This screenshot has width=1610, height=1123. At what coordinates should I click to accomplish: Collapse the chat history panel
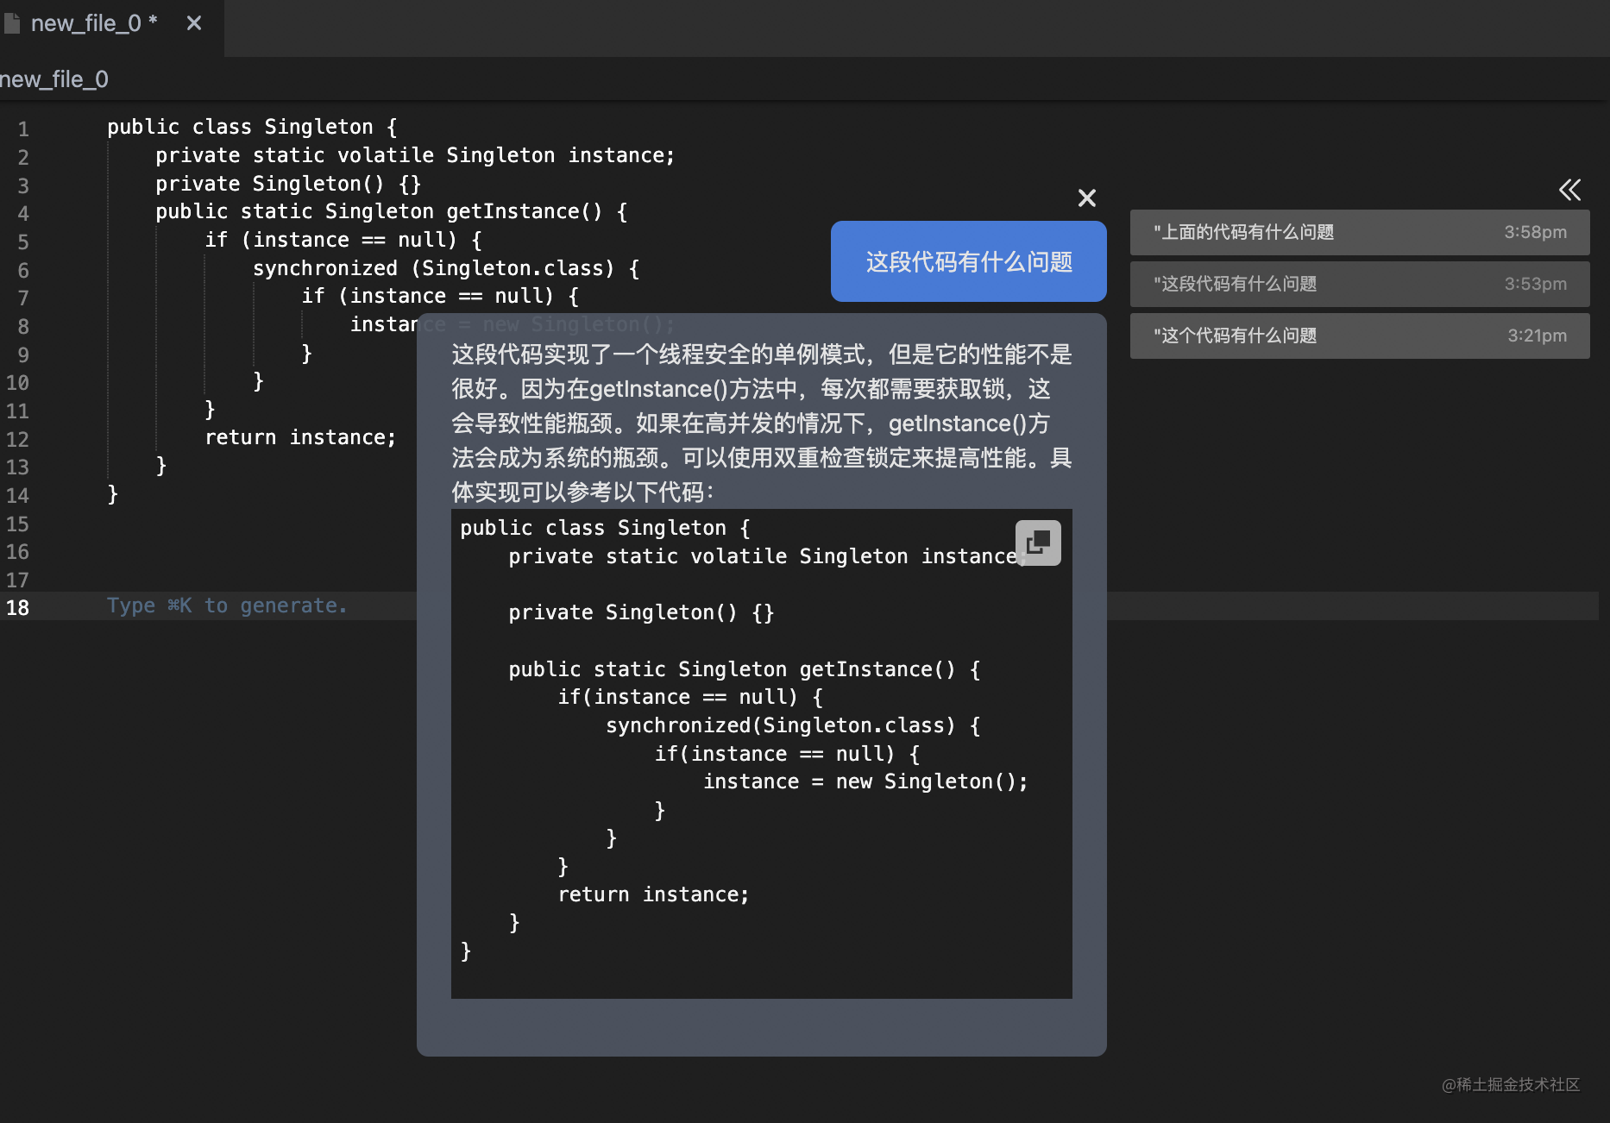pos(1569,190)
